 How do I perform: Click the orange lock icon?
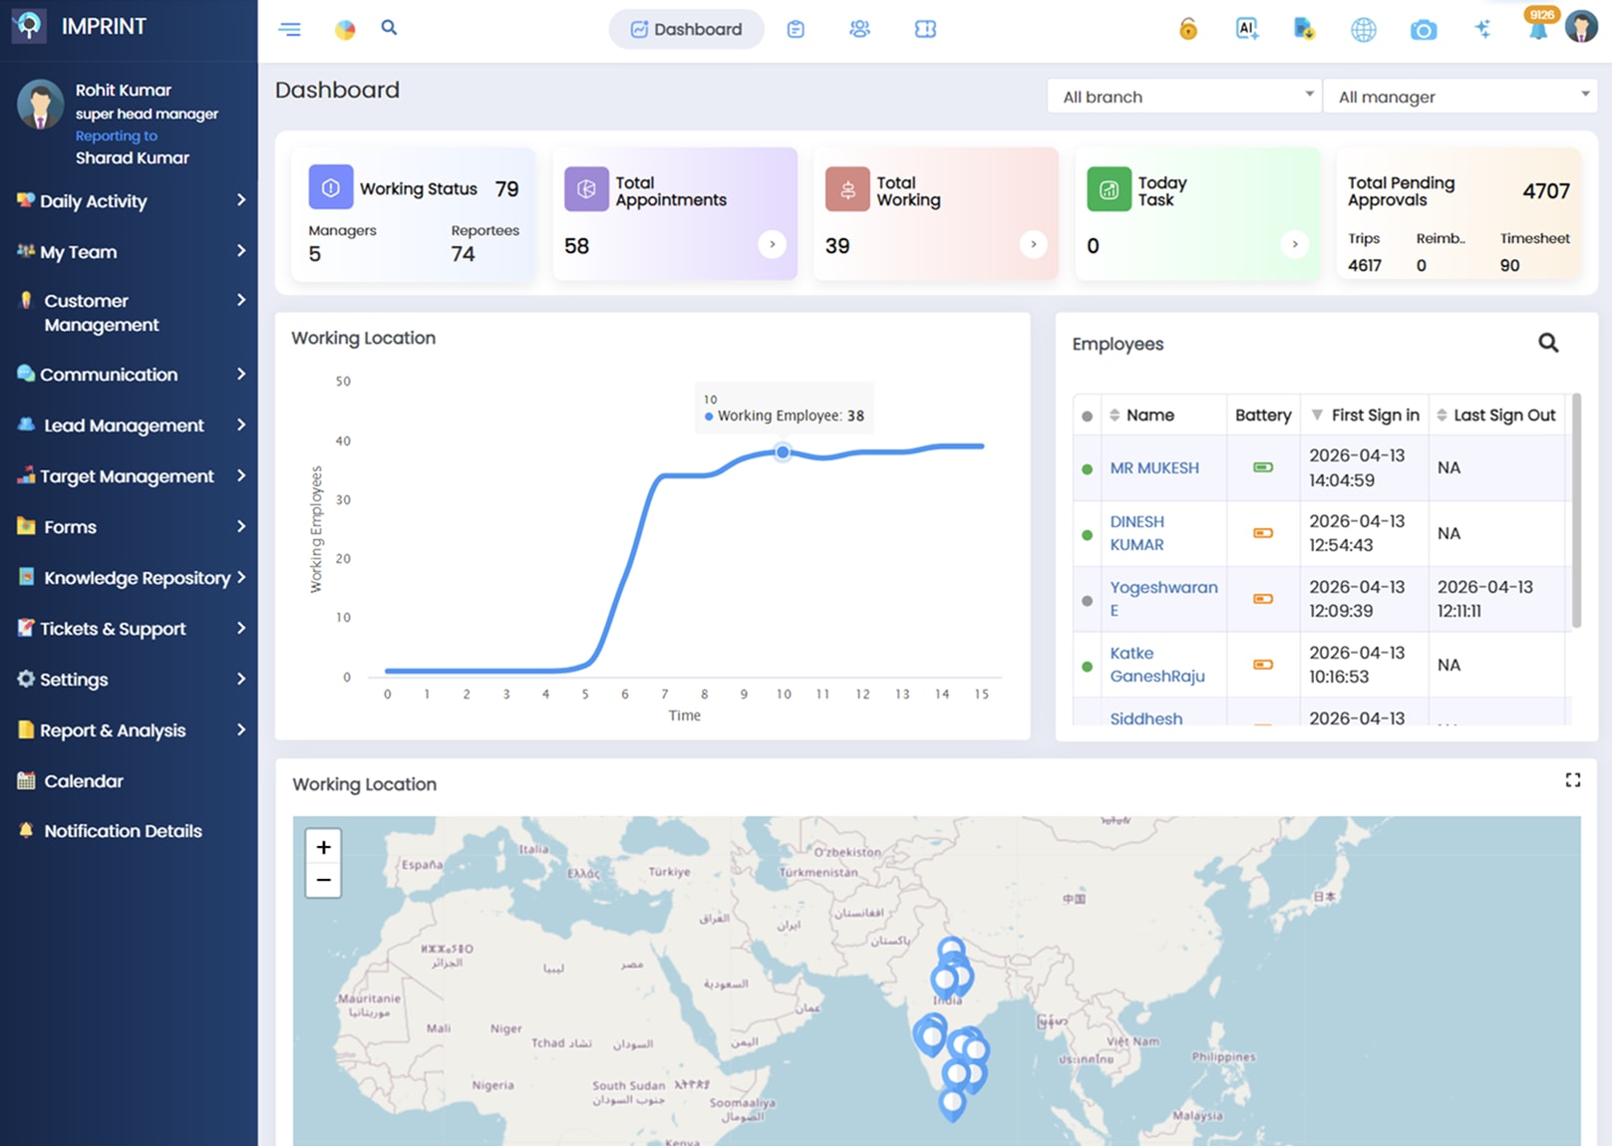(x=1188, y=29)
